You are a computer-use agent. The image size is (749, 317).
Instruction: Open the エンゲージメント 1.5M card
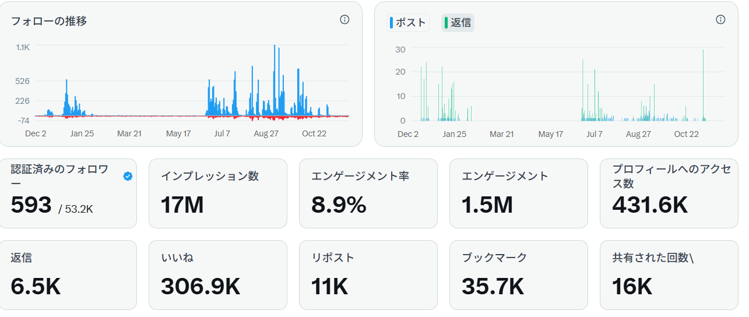tap(518, 193)
